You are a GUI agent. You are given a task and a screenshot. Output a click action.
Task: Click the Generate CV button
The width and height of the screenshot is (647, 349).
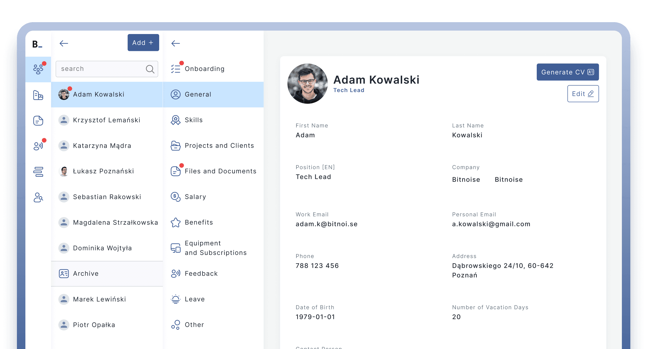pos(567,72)
